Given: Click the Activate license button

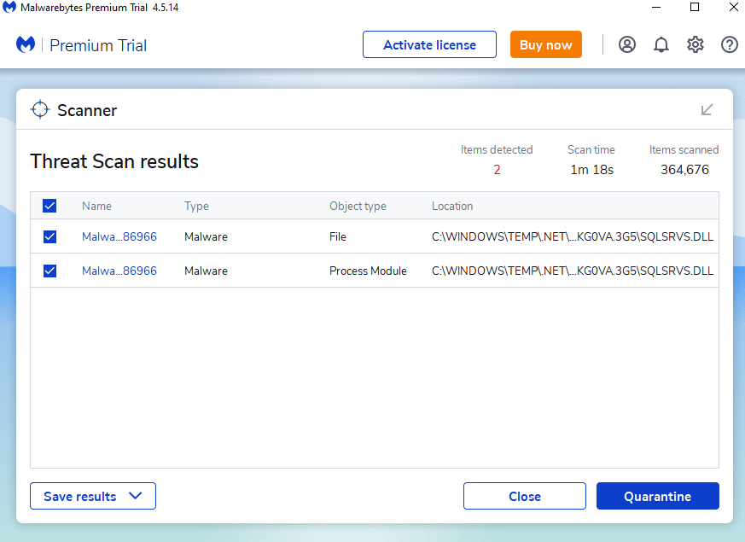Looking at the screenshot, I should coord(429,44).
